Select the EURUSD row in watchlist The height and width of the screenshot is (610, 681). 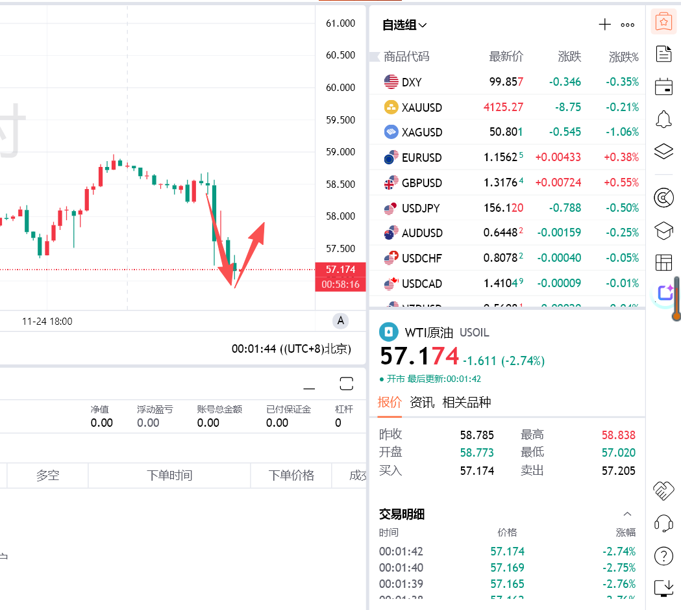[507, 157]
